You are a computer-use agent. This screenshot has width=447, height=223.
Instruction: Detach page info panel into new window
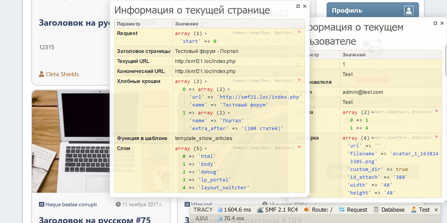click(298, 6)
